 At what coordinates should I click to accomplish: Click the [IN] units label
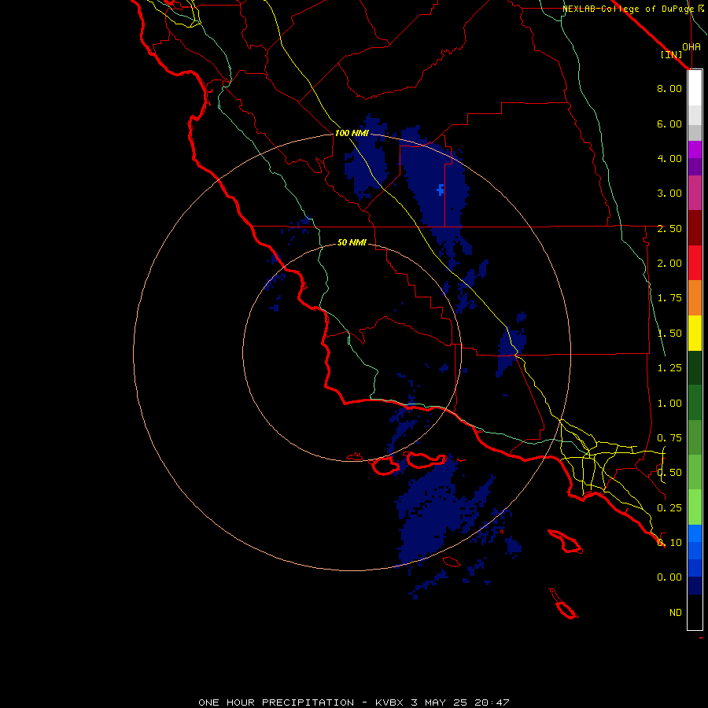click(672, 54)
